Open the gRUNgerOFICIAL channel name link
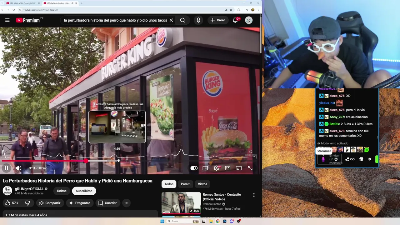 click(29, 189)
